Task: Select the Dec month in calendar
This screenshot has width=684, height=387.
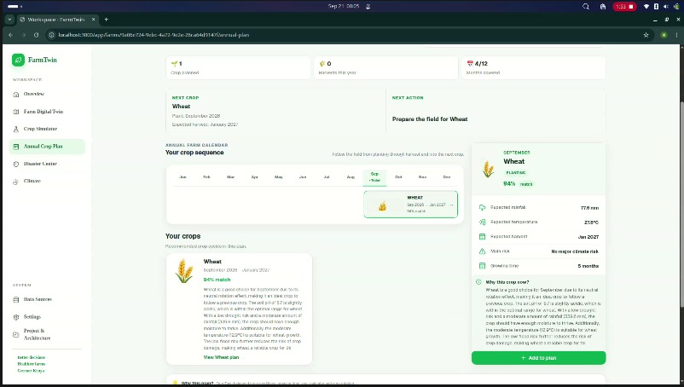Action: click(x=447, y=177)
